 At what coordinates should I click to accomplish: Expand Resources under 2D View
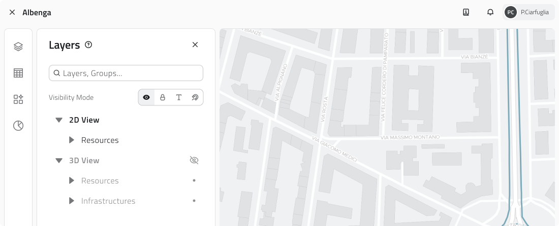pos(71,140)
